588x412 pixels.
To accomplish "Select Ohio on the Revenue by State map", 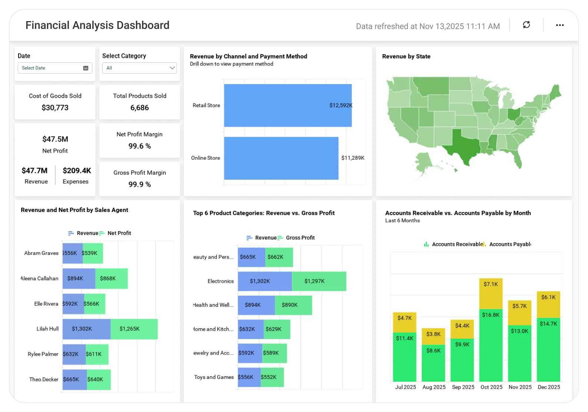I will (514, 114).
